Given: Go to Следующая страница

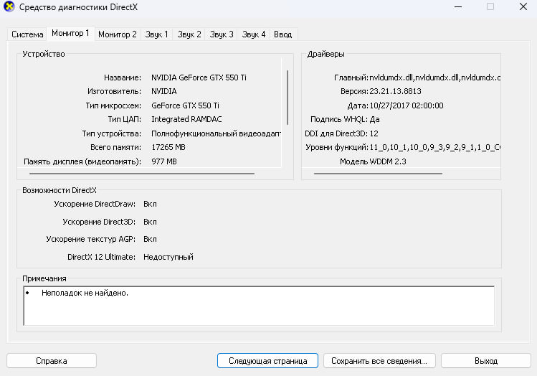Looking at the screenshot, I should click(x=268, y=361).
